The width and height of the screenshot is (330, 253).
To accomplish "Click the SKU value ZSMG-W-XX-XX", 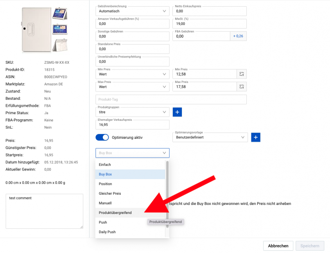I will pyautogui.click(x=57, y=63).
